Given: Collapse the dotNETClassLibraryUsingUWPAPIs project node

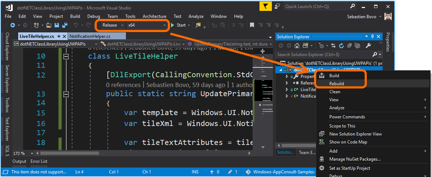Looking at the screenshot, I should tap(281, 70).
